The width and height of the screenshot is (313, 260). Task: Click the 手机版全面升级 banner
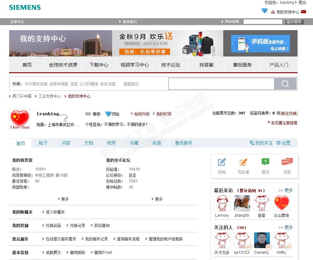260,44
